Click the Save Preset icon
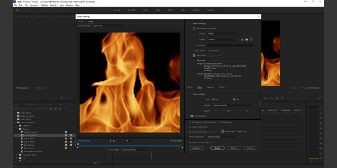This screenshot has width=337, height=168. point(242,39)
